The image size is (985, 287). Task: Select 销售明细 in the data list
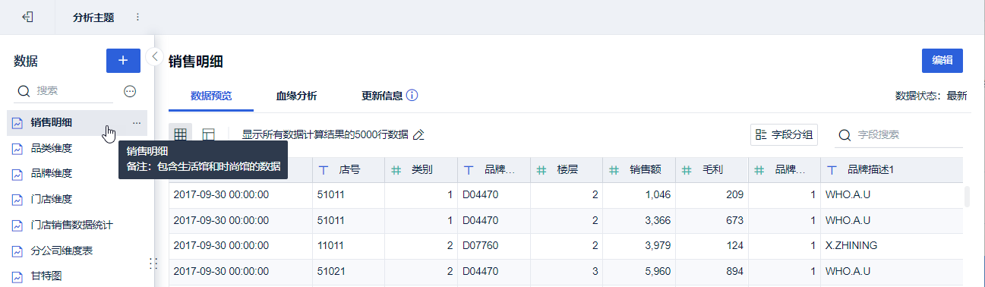(x=77, y=122)
